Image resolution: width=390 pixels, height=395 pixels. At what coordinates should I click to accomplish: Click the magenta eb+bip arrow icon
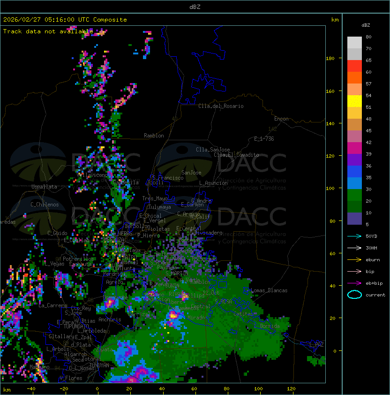(354, 283)
